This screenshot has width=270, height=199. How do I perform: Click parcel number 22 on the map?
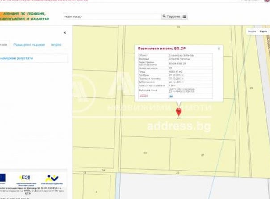coord(145,153)
